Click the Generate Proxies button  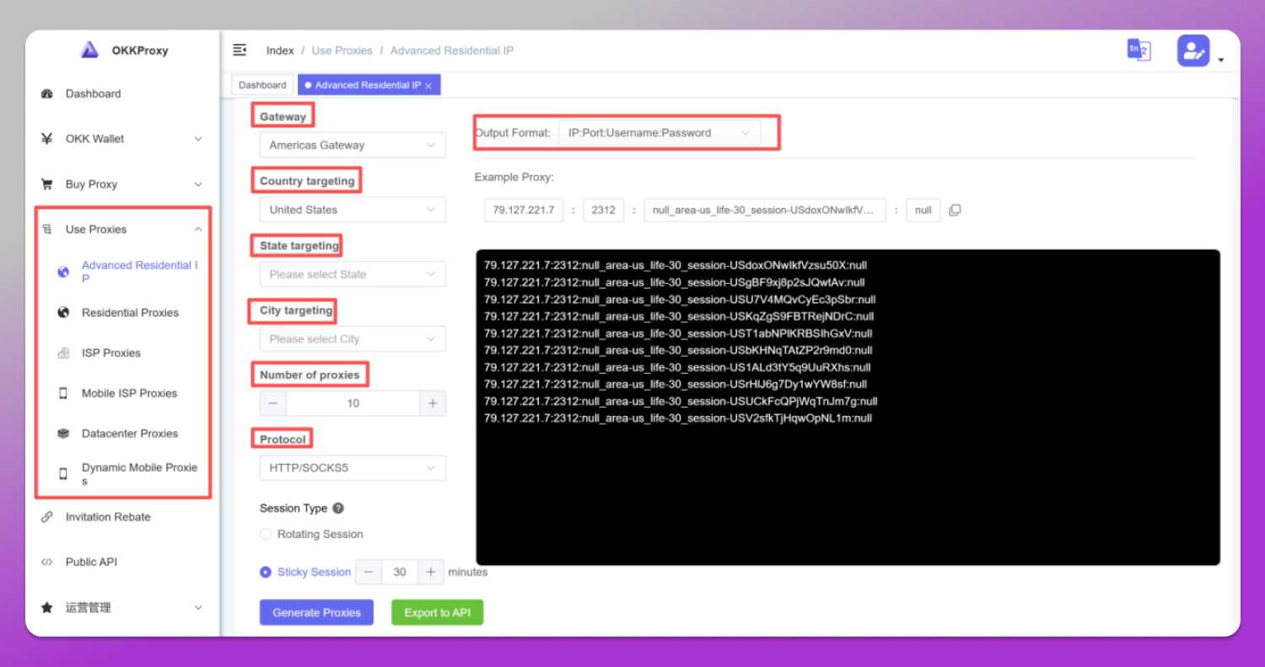point(317,612)
